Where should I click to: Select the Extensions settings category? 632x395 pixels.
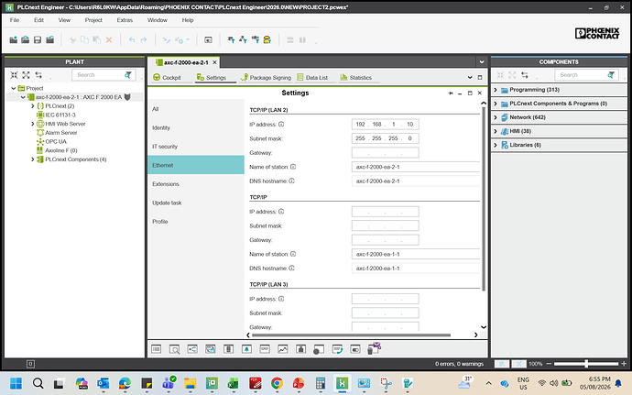196,184
